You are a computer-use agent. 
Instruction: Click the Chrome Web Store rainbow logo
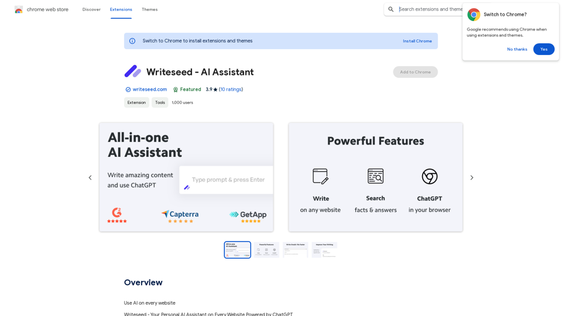19,9
